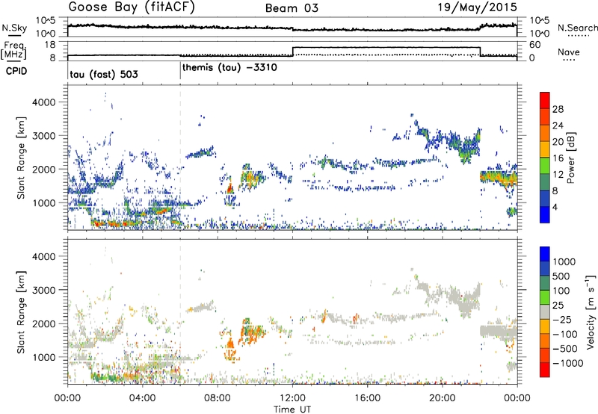The image size is (598, 414).
Task: Click the dashed CPID-change line in power panel
Action: 180,158
